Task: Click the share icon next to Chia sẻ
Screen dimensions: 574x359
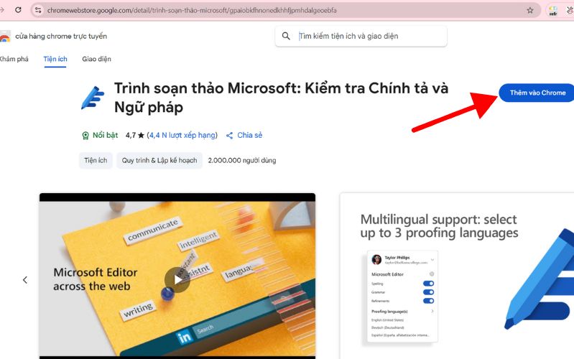Action: [229, 136]
